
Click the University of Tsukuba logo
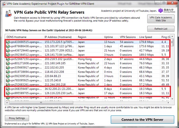coord(167,11)
